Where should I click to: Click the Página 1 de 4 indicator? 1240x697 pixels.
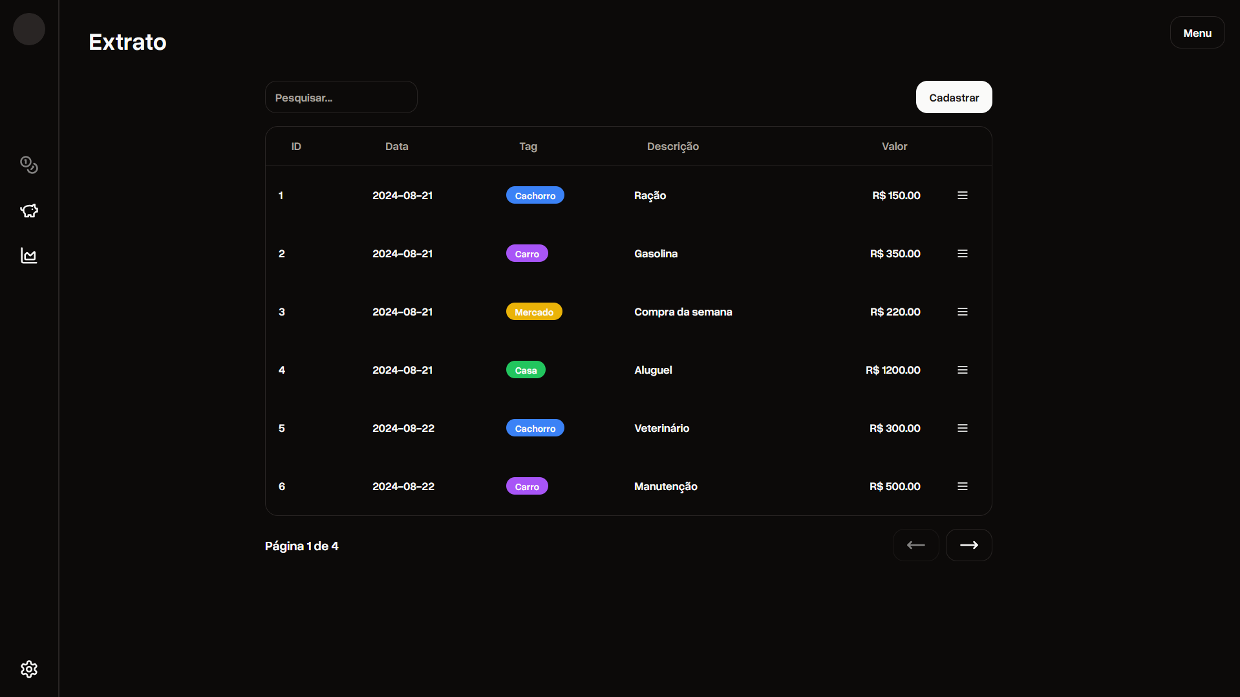[301, 546]
